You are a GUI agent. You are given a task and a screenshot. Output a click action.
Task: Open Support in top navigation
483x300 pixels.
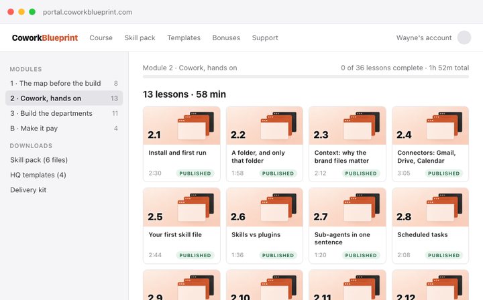265,37
